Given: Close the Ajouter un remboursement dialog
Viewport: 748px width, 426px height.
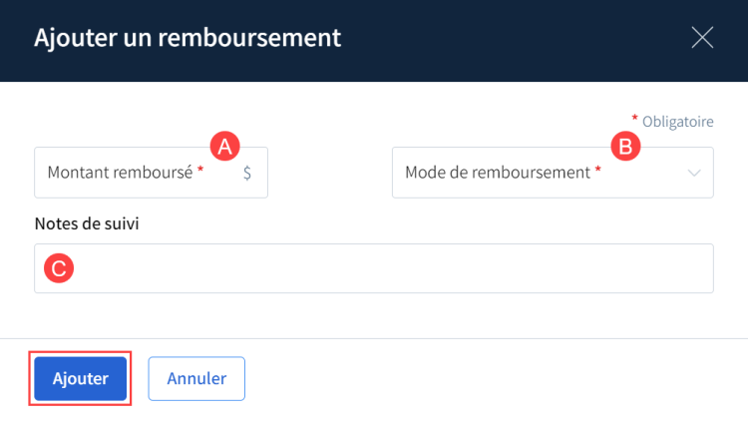Looking at the screenshot, I should coord(702,38).
